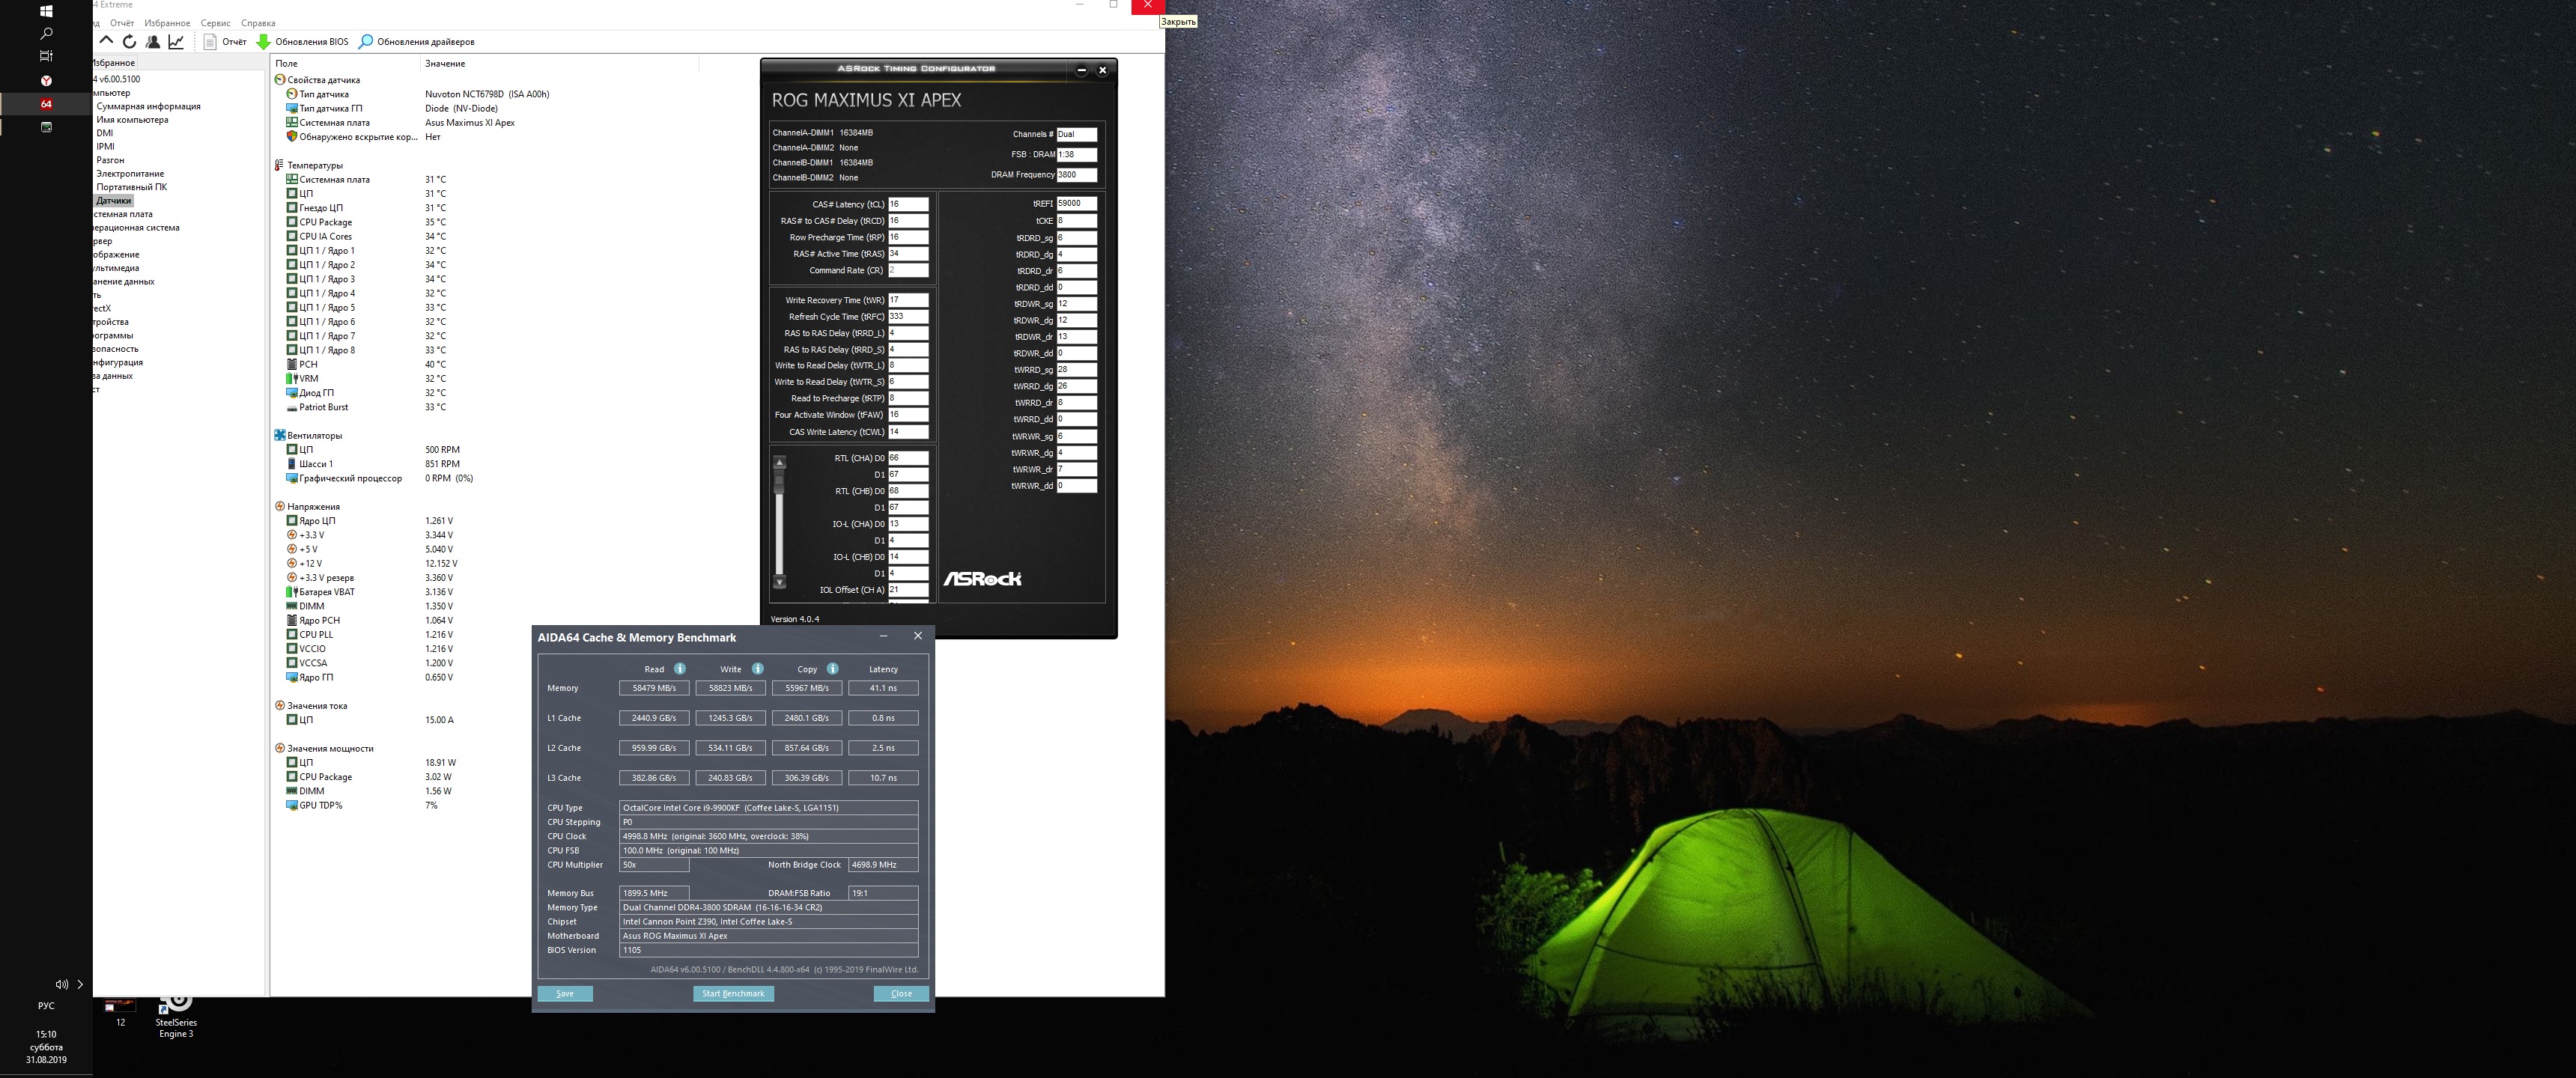Click the up arrow navigation toolbar icon
This screenshot has height=1078, width=2576.
tap(106, 42)
